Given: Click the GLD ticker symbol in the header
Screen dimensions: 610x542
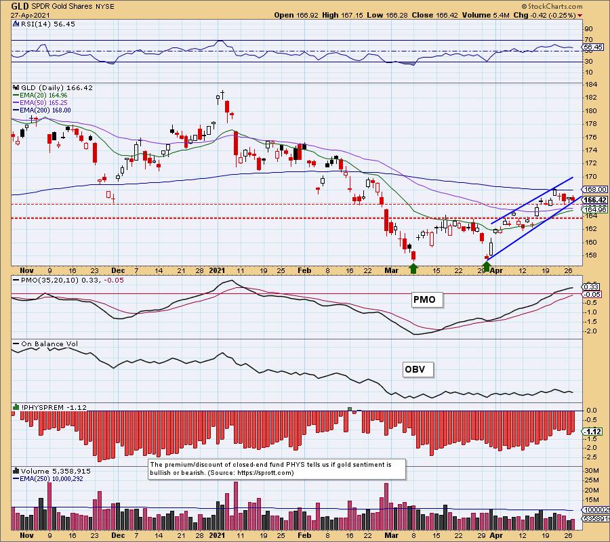Looking at the screenshot, I should point(20,6).
